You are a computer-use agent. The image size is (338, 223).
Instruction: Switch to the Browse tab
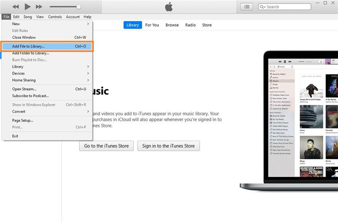pyautogui.click(x=172, y=25)
